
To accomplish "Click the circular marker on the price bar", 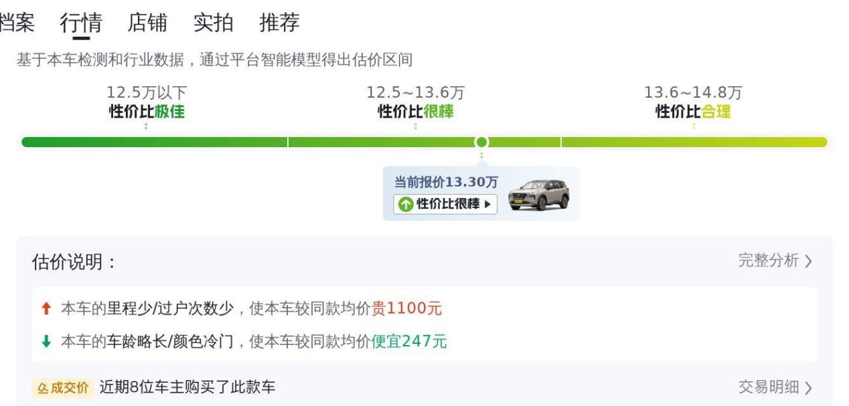I will pos(481,142).
